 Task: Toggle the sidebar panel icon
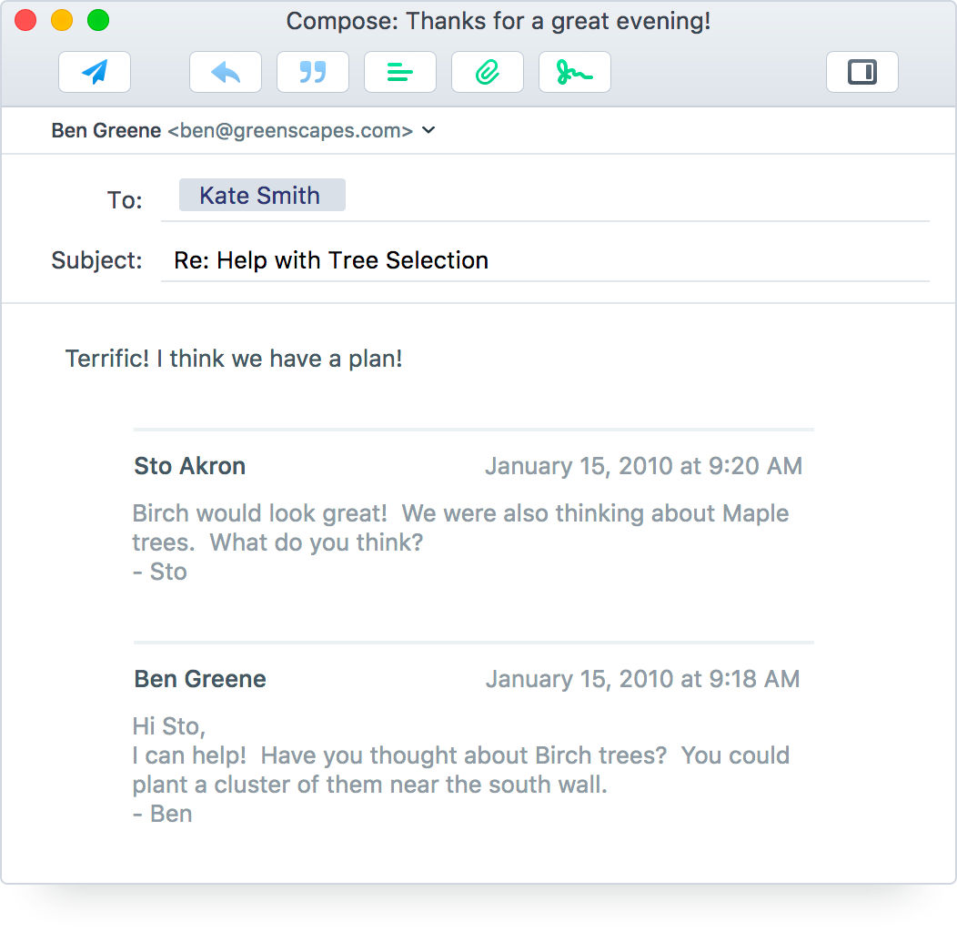[861, 73]
